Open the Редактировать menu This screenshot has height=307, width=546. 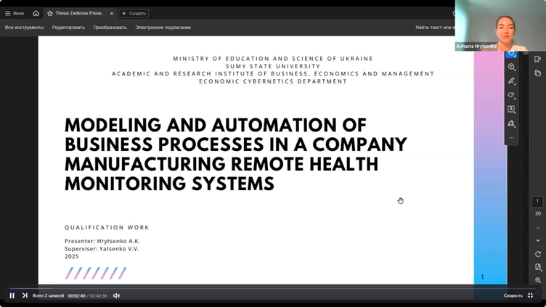[68, 27]
